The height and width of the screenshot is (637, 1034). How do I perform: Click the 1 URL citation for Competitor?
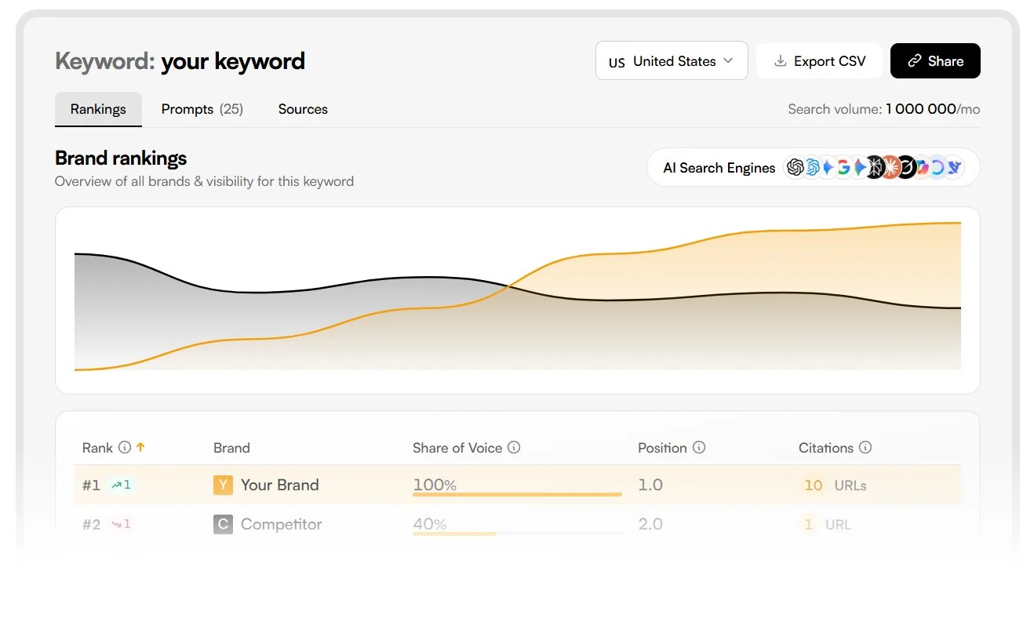(x=825, y=524)
